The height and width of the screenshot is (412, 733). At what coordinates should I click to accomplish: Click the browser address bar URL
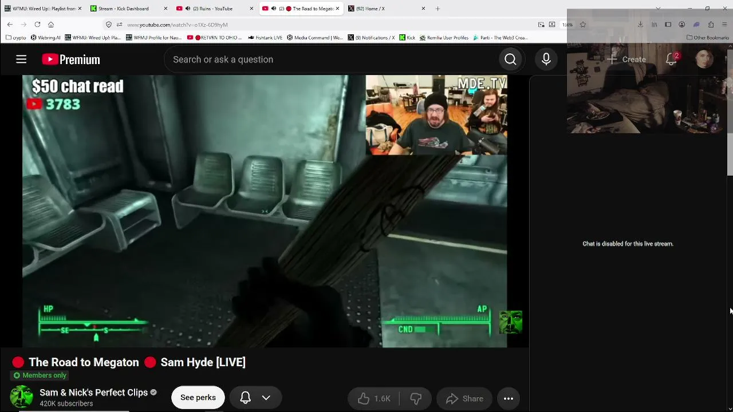[x=178, y=25]
